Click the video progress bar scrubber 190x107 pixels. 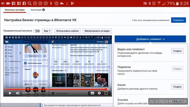pyautogui.click(x=106, y=89)
